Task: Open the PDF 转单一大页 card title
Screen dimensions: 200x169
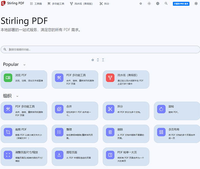Action: point(127,152)
